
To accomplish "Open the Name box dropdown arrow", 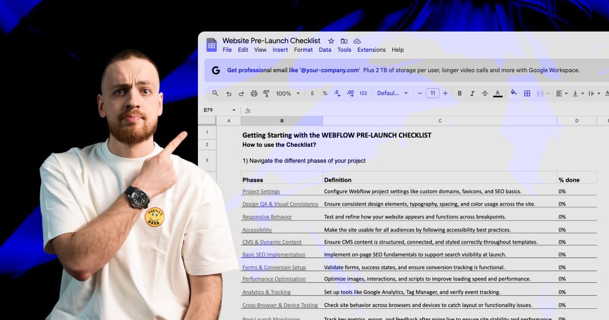I will (x=234, y=110).
